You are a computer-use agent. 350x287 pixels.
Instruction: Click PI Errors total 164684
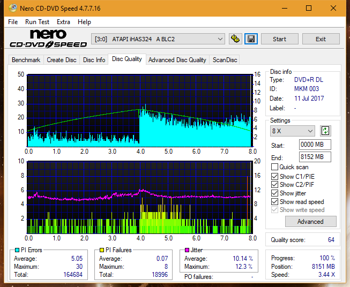(73, 275)
